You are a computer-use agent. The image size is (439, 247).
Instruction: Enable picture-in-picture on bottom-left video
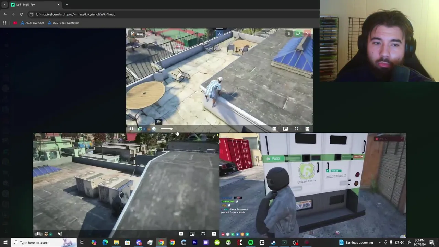pos(192,234)
